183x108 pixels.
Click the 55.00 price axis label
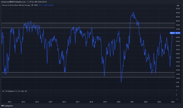pos(178,41)
